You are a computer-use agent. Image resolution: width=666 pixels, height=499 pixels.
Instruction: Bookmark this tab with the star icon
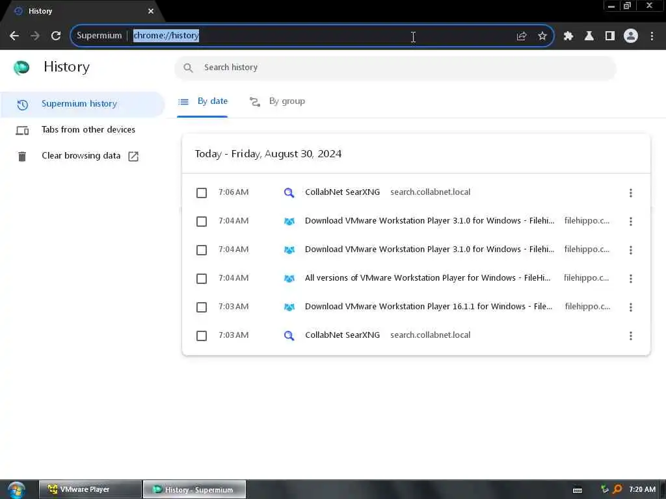542,36
